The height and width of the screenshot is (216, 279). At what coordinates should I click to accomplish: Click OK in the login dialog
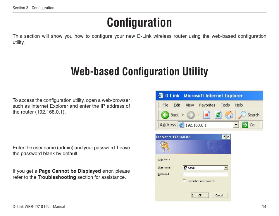200,195
